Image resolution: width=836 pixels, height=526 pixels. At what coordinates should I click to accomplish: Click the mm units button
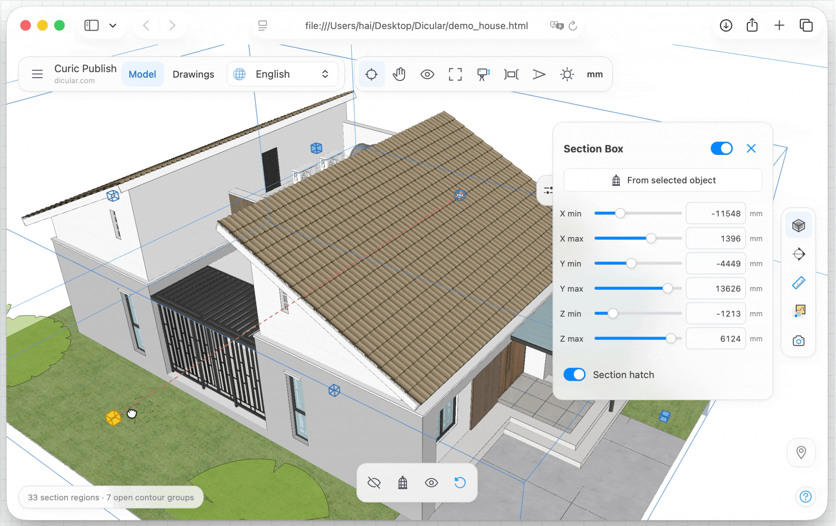(595, 74)
